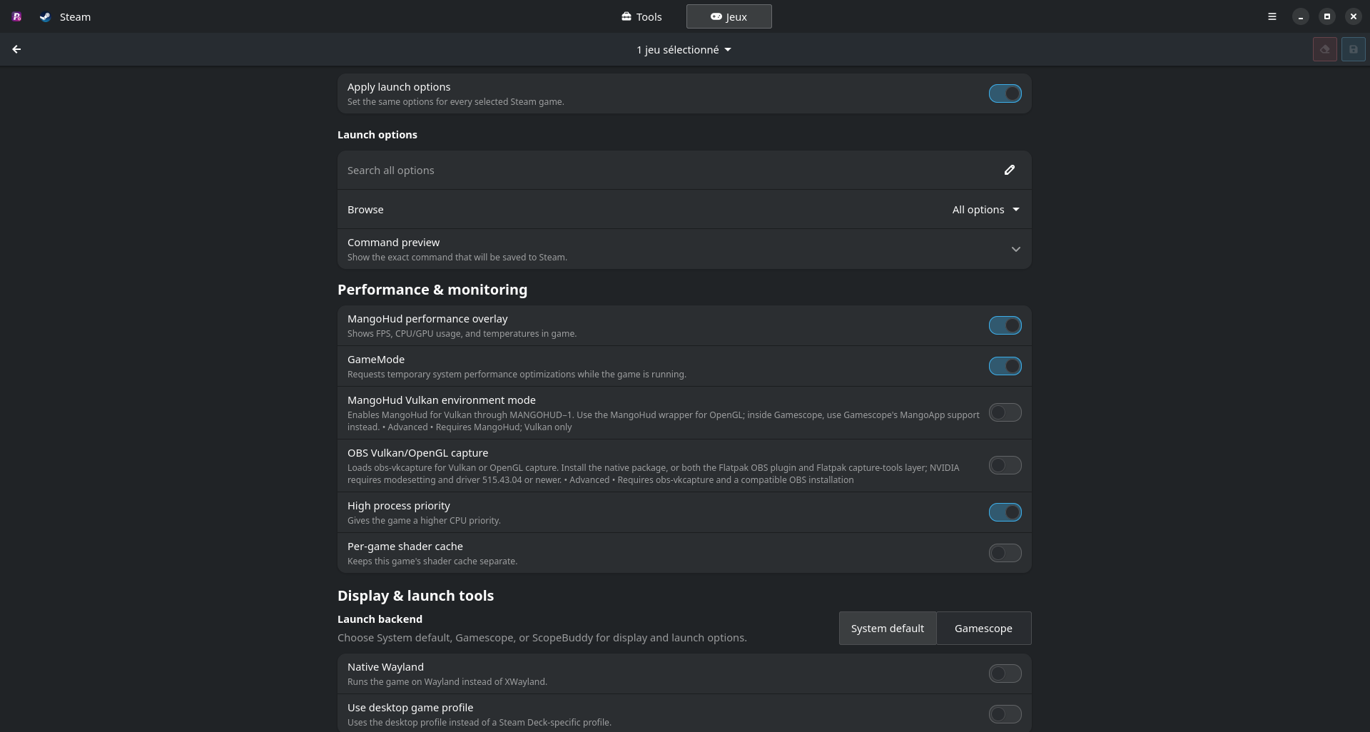Choose Gamescope launch backend
Image resolution: width=1370 pixels, height=732 pixels.
983,628
